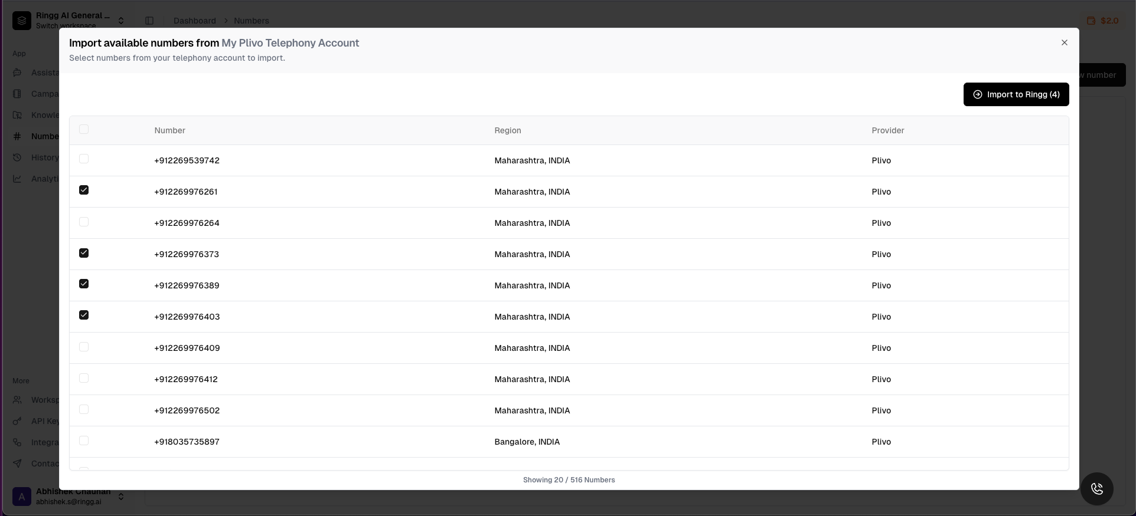Click the Assistants sidebar icon

point(18,73)
